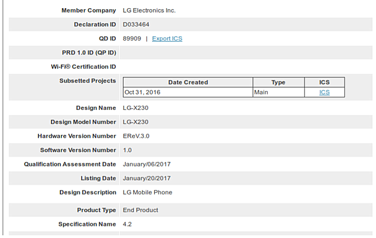Image resolution: width=376 pixels, height=238 pixels.
Task: Click the QD ID number 89909
Action: click(132, 38)
